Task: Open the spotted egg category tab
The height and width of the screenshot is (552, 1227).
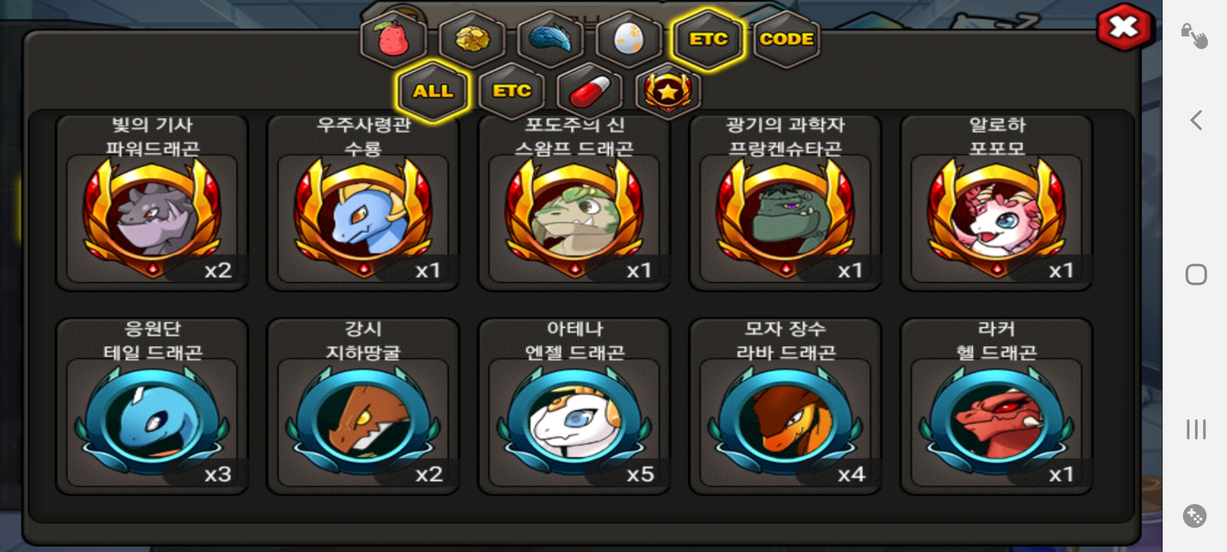Action: tap(629, 39)
